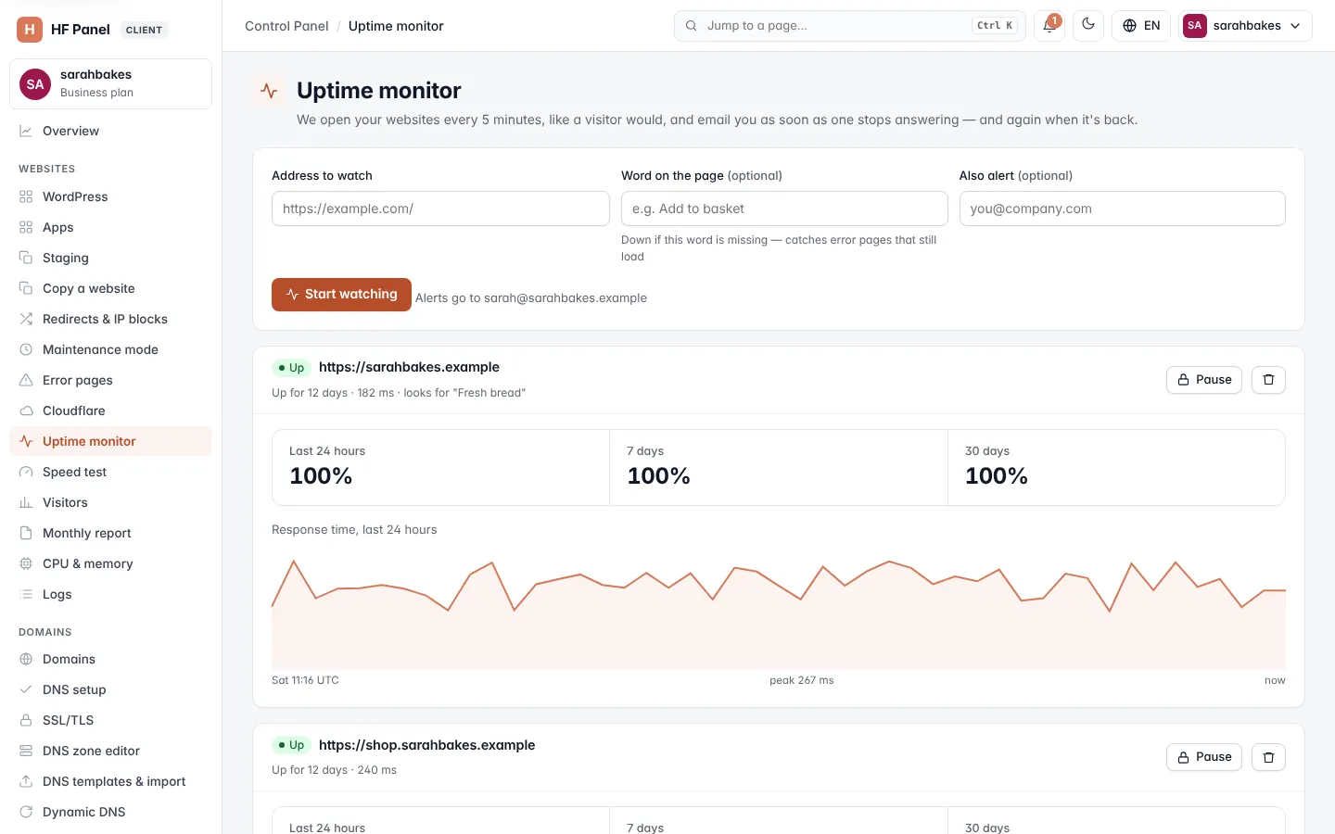
Task: Click the "peak 267 ms" label
Action: click(x=801, y=680)
